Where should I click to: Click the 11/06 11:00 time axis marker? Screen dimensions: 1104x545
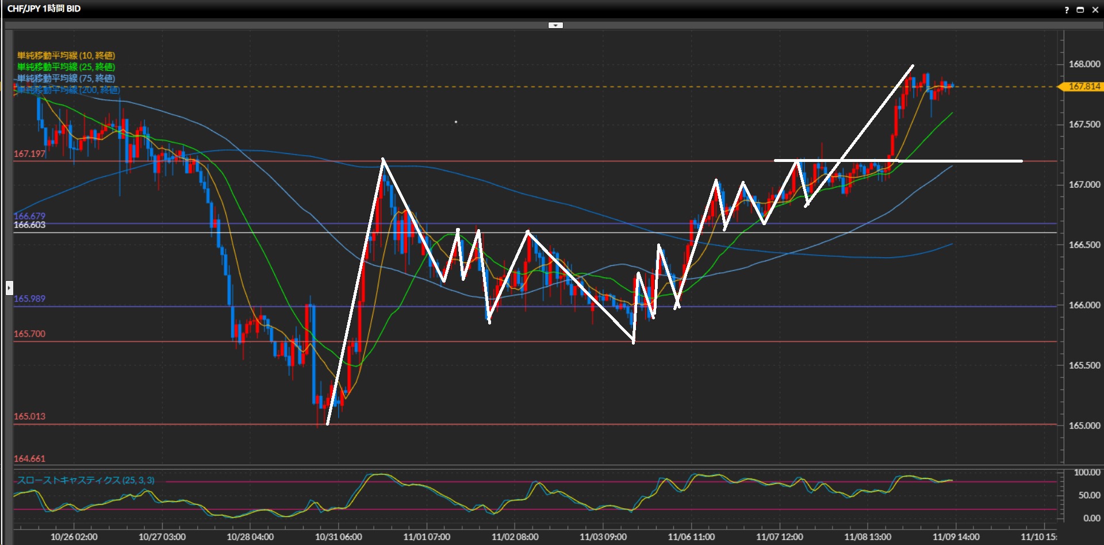[x=691, y=537]
